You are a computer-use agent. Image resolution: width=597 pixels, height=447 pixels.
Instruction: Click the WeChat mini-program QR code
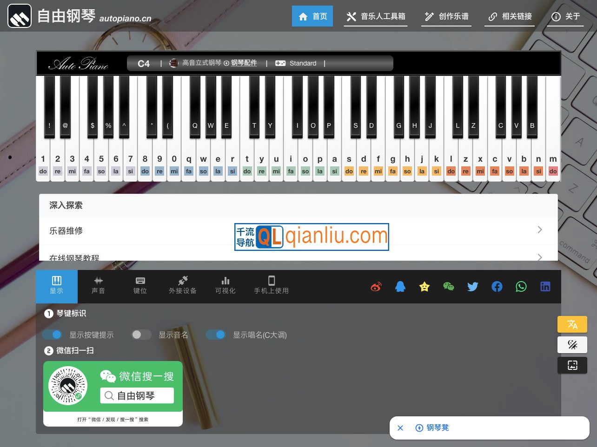[x=68, y=386]
